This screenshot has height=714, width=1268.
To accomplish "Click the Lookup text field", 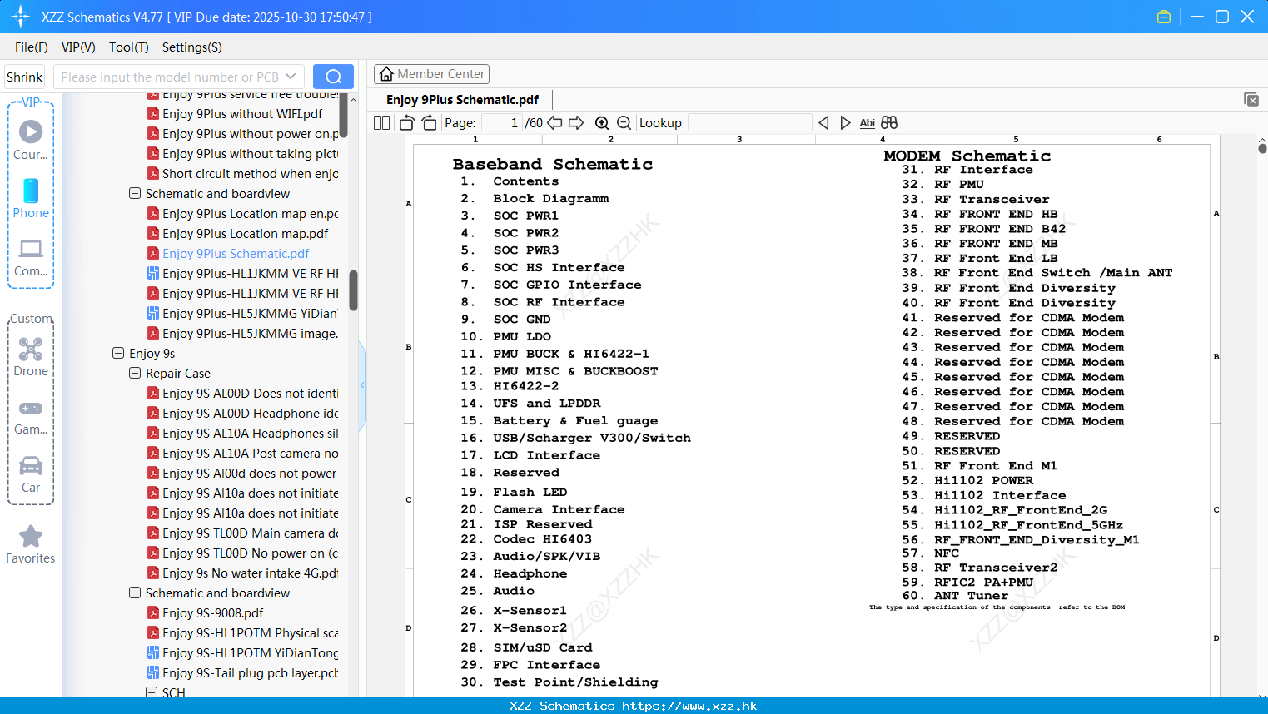I will click(x=749, y=122).
